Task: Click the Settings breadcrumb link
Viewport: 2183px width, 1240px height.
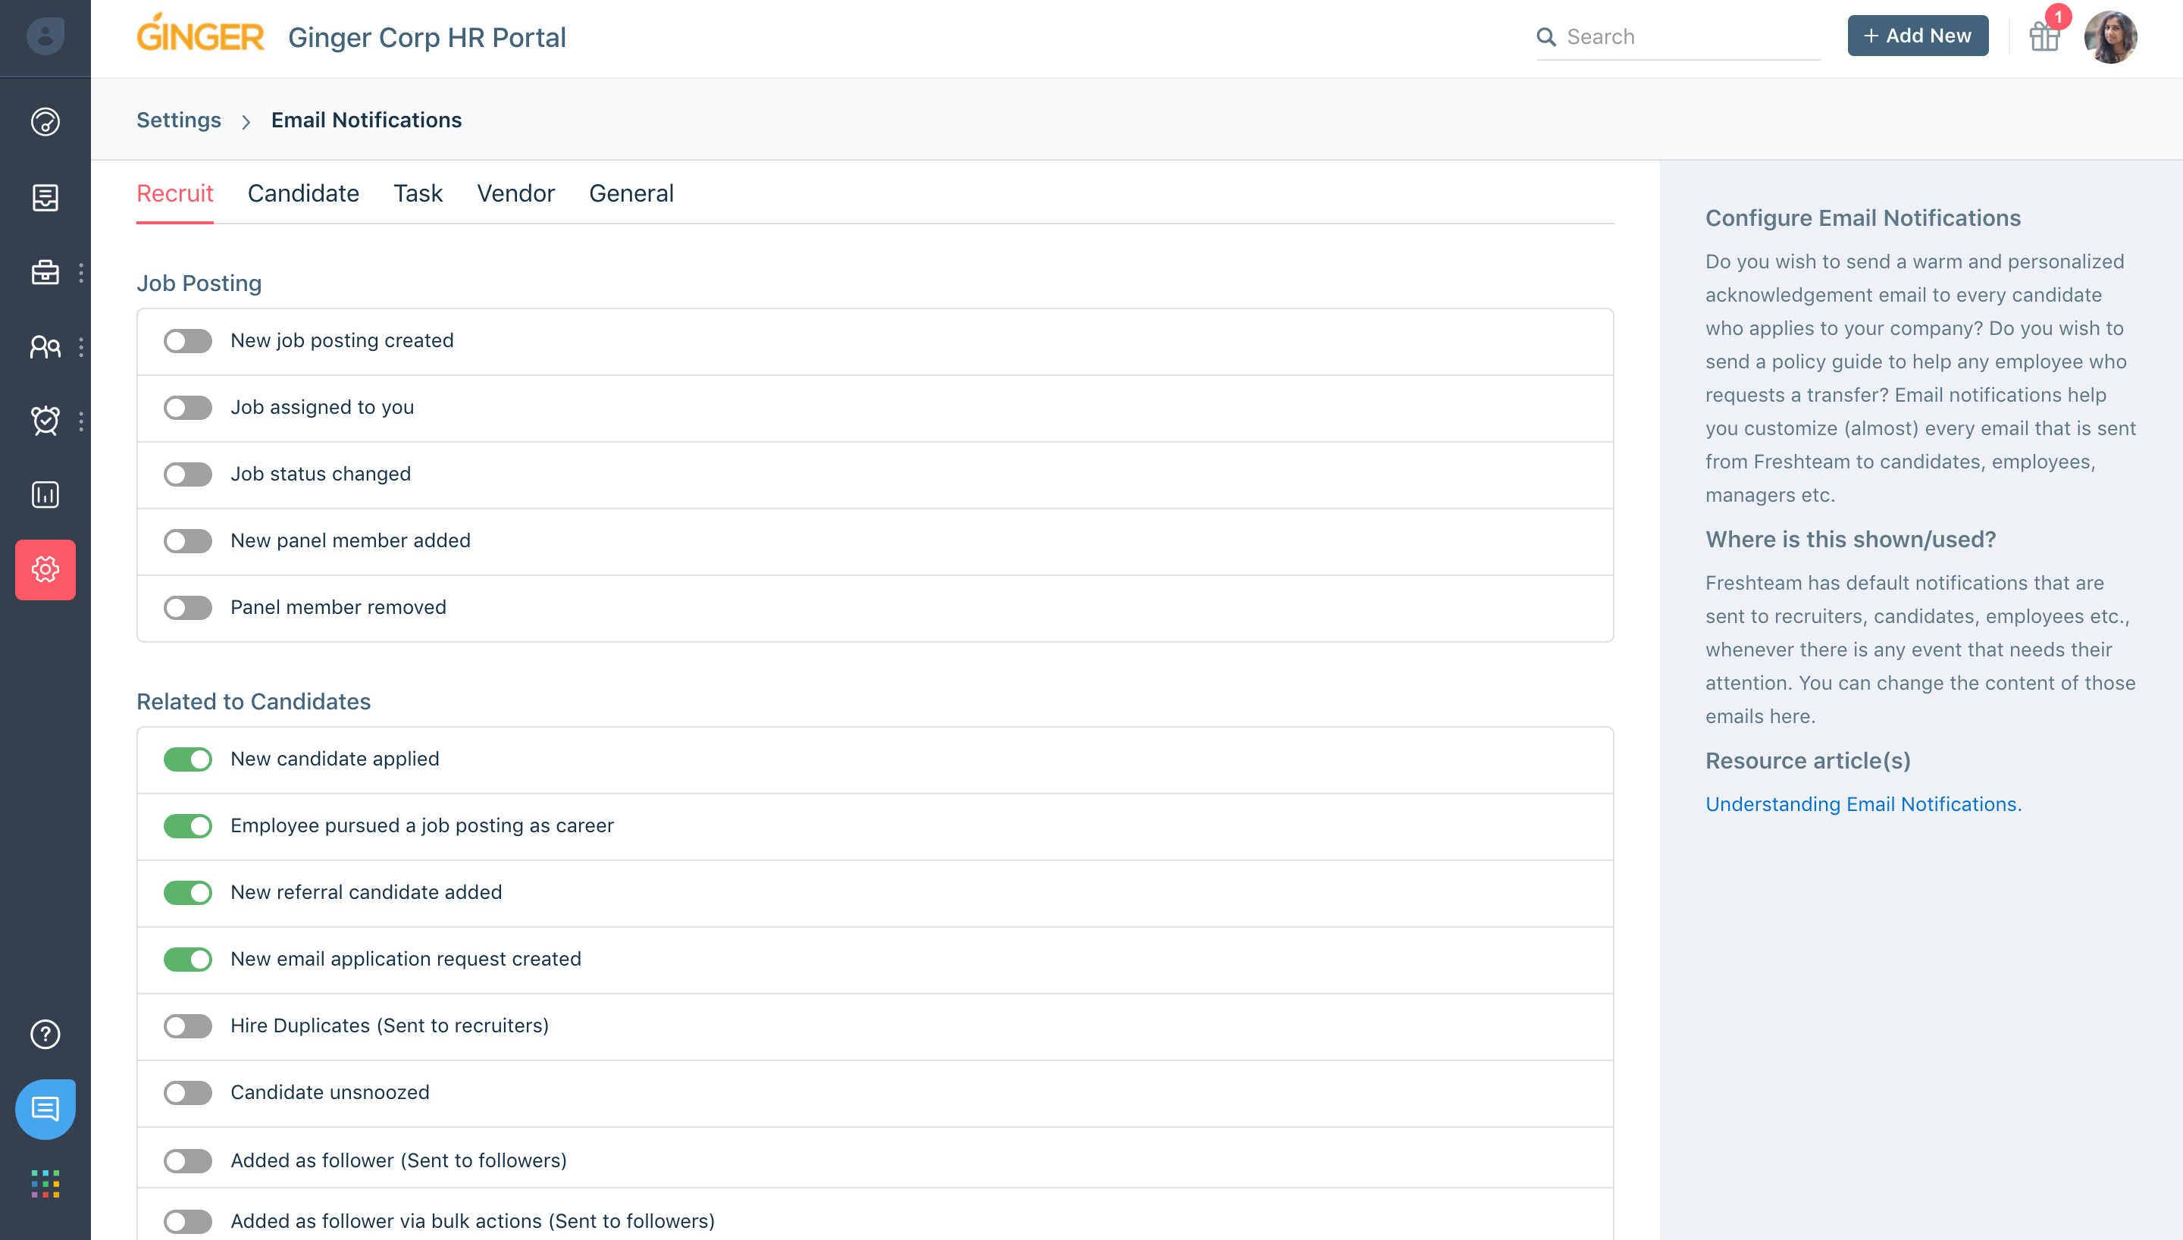Action: coord(179,120)
